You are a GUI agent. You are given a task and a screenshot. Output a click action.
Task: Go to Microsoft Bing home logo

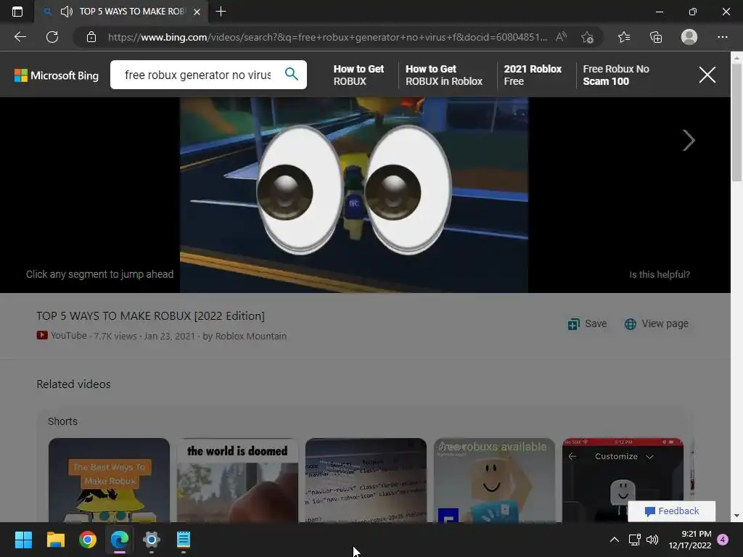pyautogui.click(x=57, y=75)
